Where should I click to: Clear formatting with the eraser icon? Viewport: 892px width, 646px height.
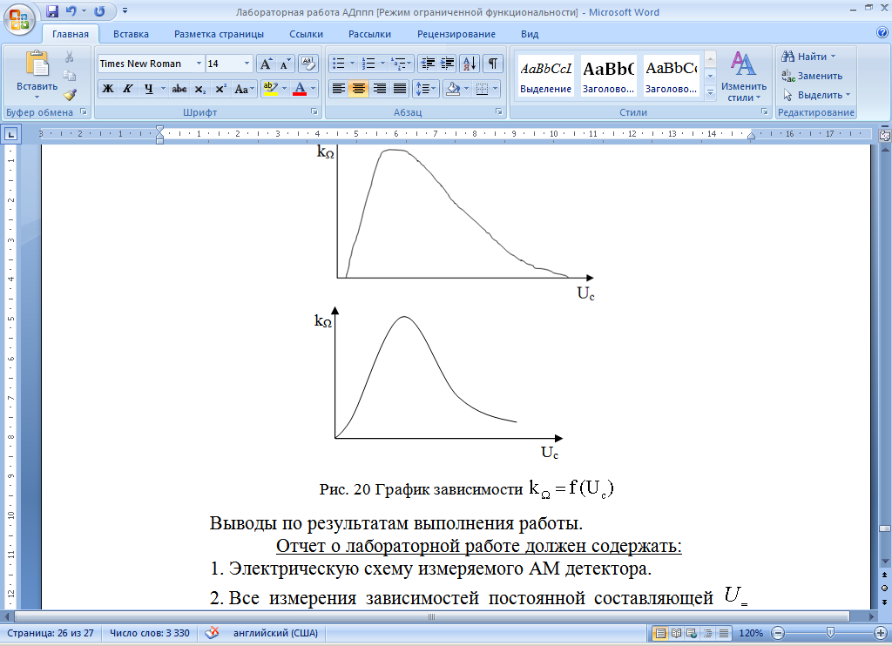[x=307, y=64]
